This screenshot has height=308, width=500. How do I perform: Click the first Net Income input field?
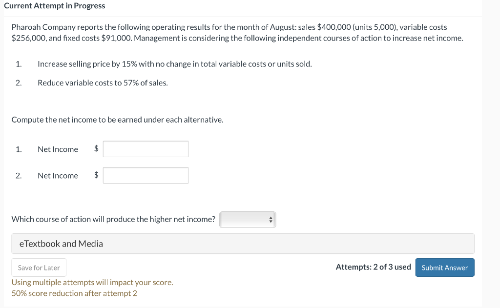point(146,149)
